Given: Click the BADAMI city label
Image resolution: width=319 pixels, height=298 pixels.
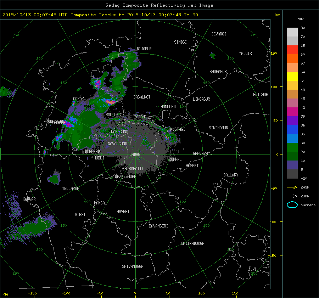Looking at the screenshot, I should [140, 117].
